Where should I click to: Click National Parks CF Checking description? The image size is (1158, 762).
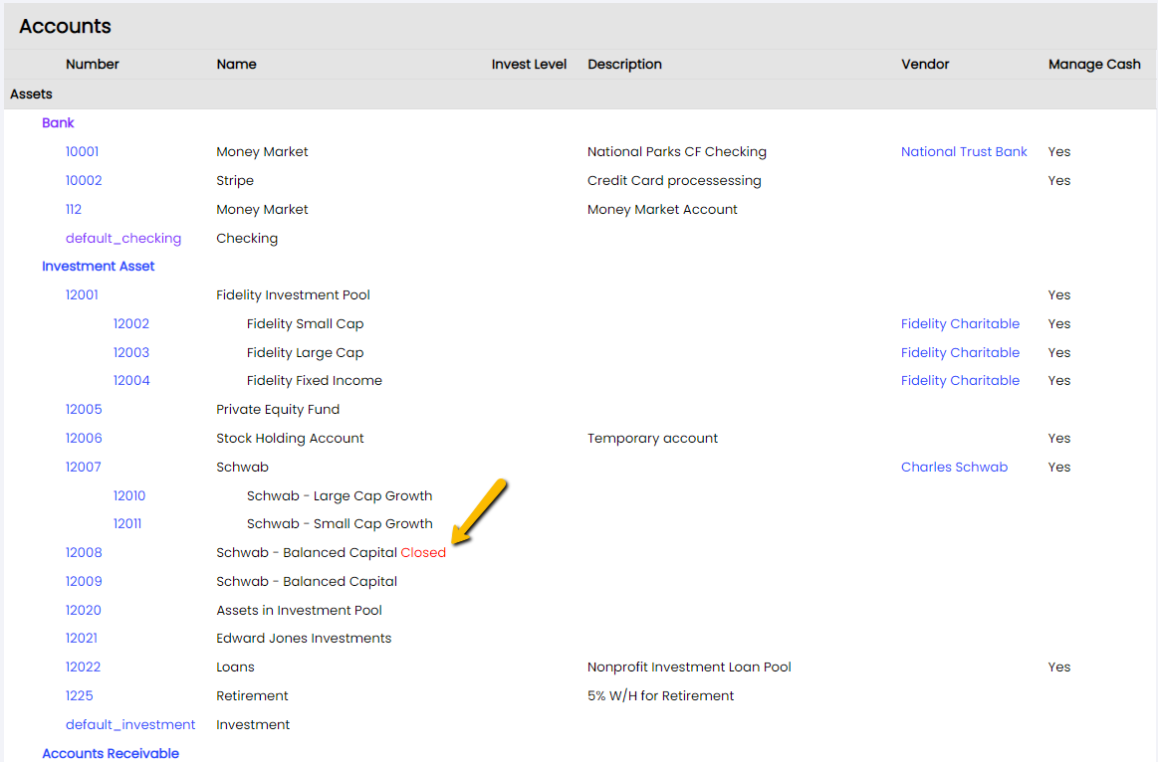point(677,151)
